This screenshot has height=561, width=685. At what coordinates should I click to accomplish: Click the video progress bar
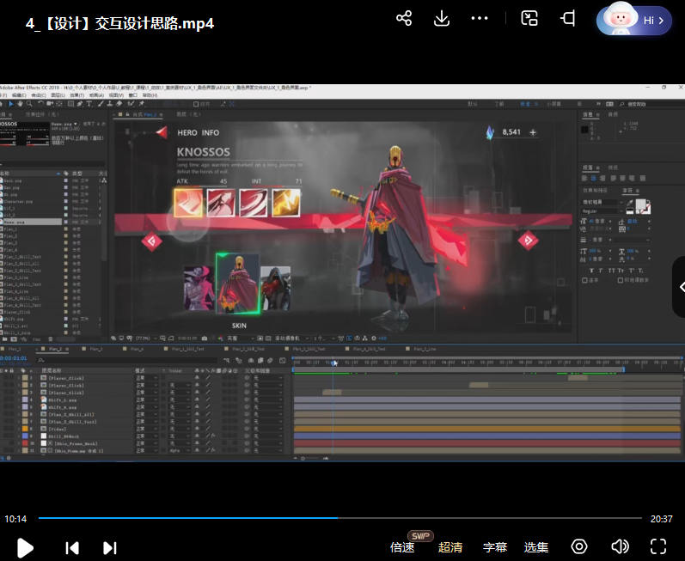coord(339,518)
